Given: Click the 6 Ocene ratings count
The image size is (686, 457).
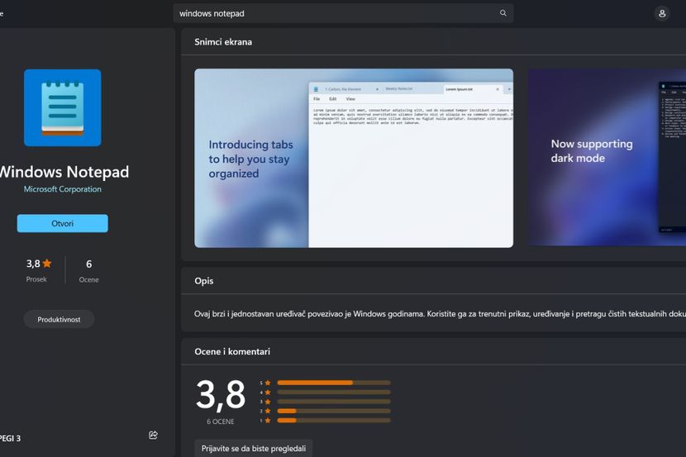Looking at the screenshot, I should pos(88,271).
